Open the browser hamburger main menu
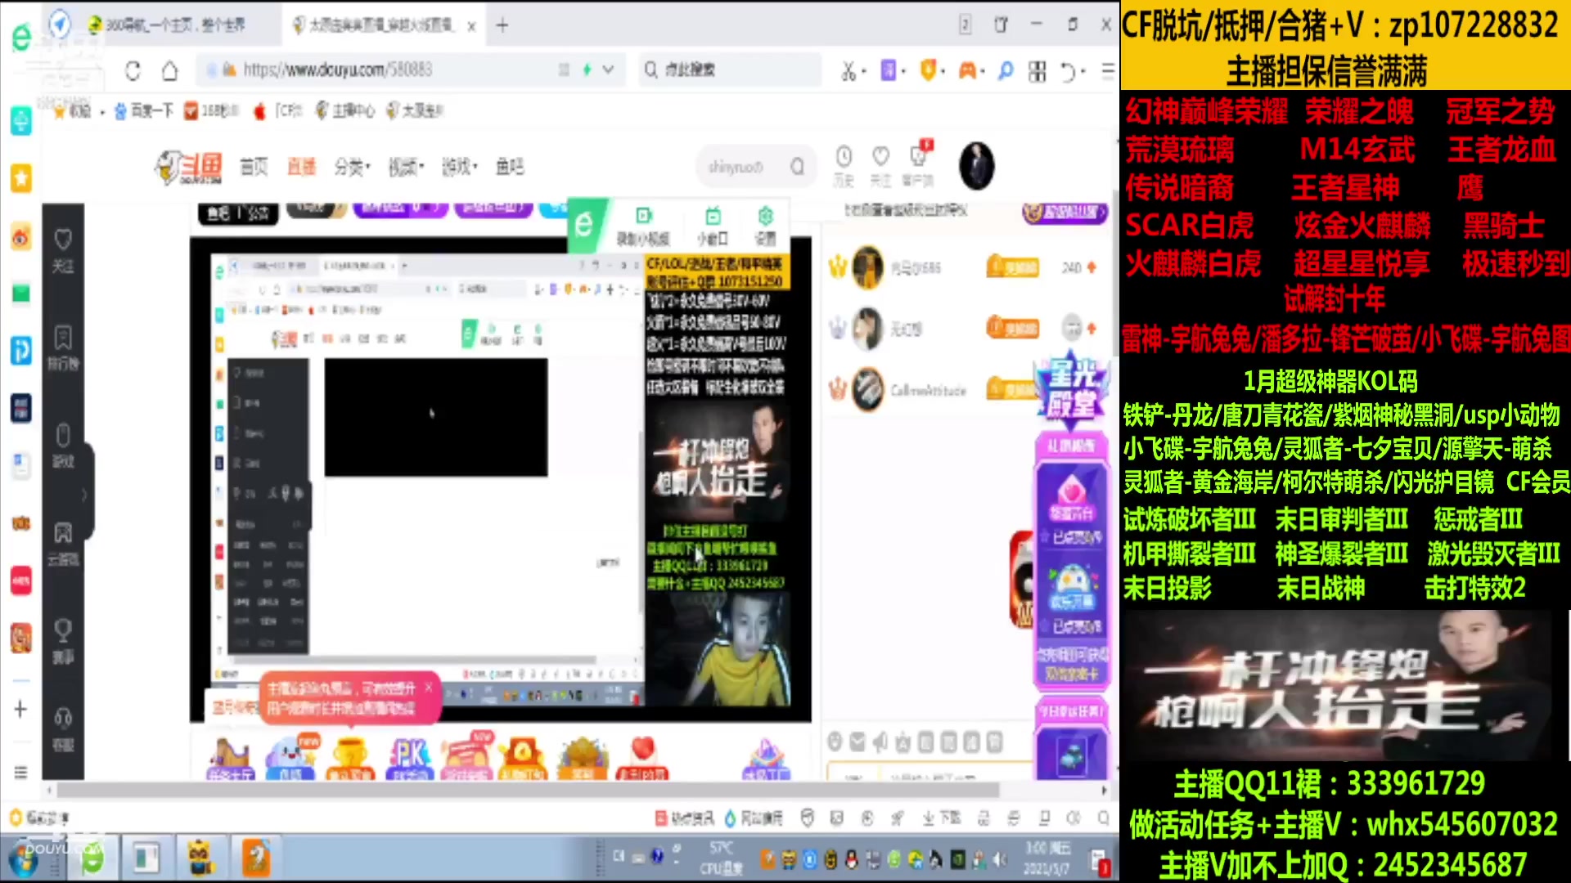 click(1108, 71)
